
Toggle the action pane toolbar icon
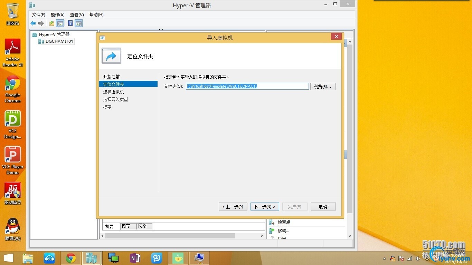tap(79, 23)
